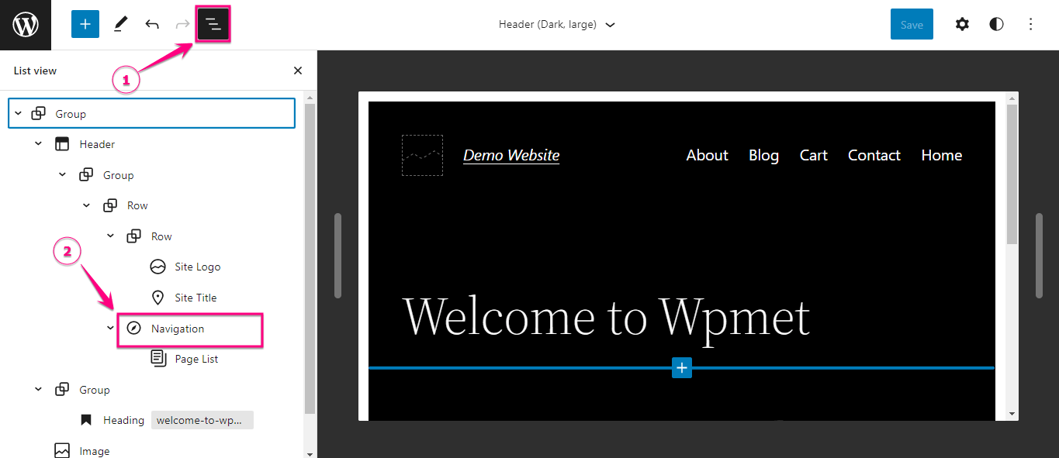The image size is (1059, 458).
Task: Click the Redo arrow icon
Action: (x=183, y=24)
